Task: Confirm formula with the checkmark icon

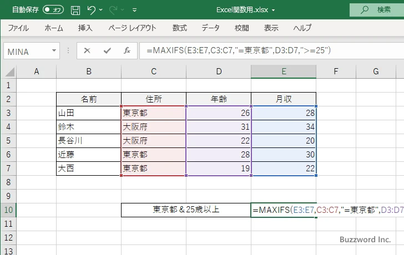Action: click(107, 50)
